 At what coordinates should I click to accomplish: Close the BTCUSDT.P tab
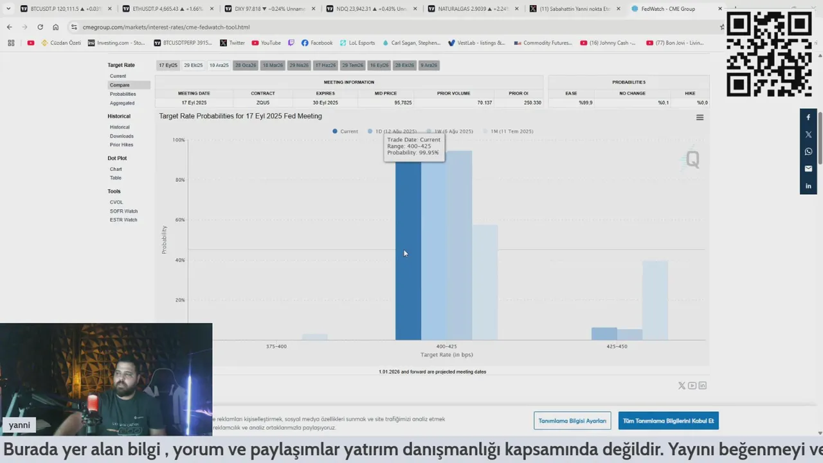click(x=109, y=9)
